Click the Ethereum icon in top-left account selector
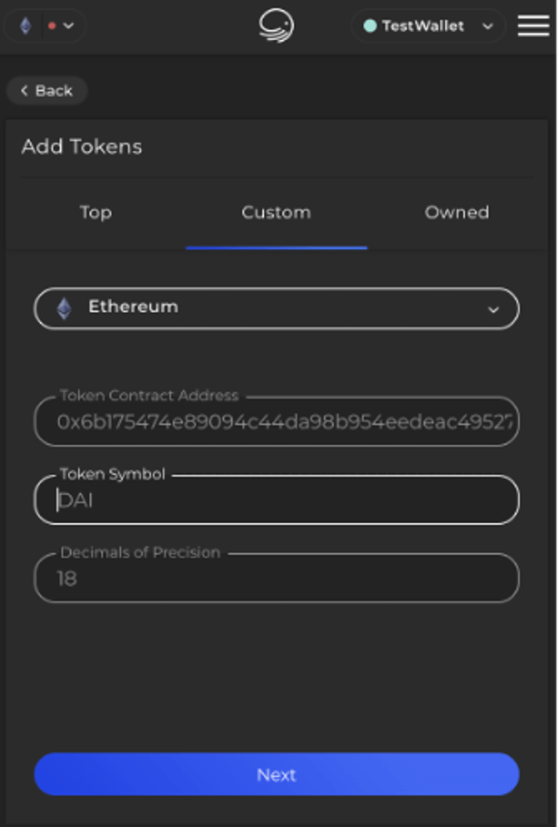This screenshot has height=827, width=558. [x=24, y=26]
